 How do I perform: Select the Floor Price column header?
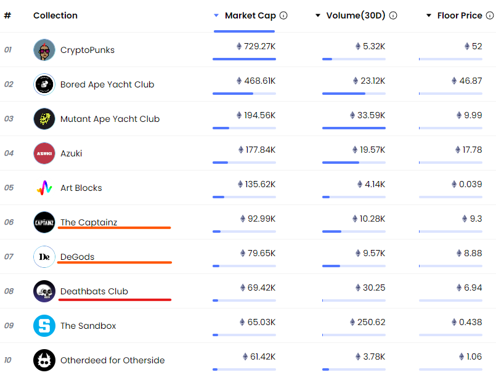pos(460,15)
